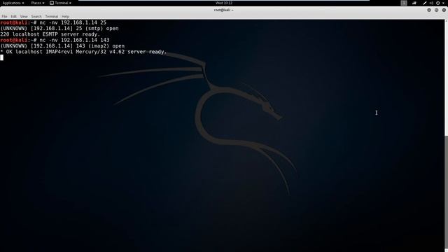Click the terminal cursor block
448x252 pixels.
point(1,57)
